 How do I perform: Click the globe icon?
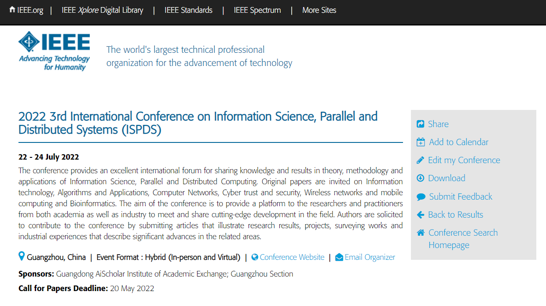point(255,257)
